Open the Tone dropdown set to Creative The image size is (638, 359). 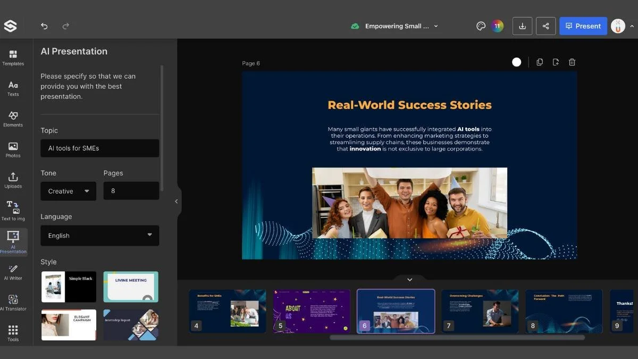pos(68,191)
